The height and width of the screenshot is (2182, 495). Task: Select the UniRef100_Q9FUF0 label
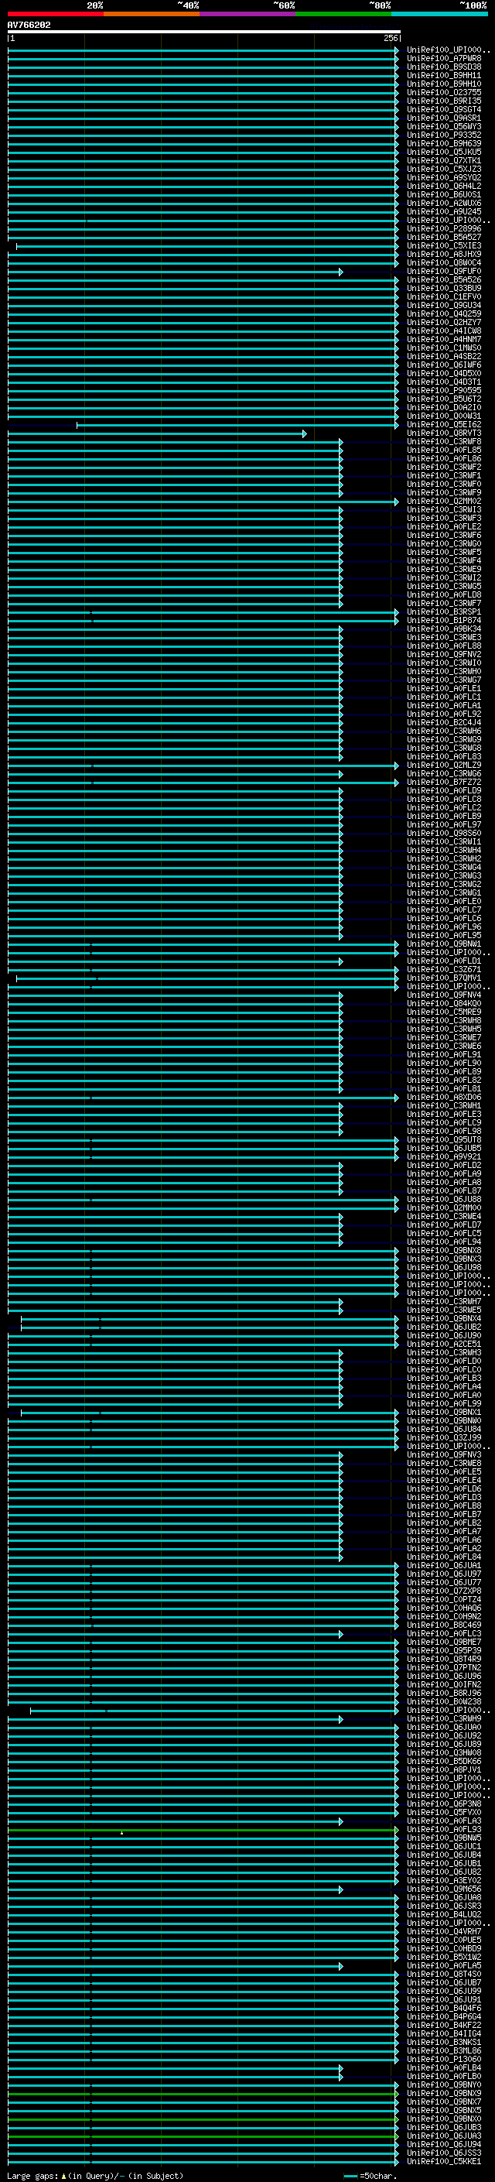[443, 271]
